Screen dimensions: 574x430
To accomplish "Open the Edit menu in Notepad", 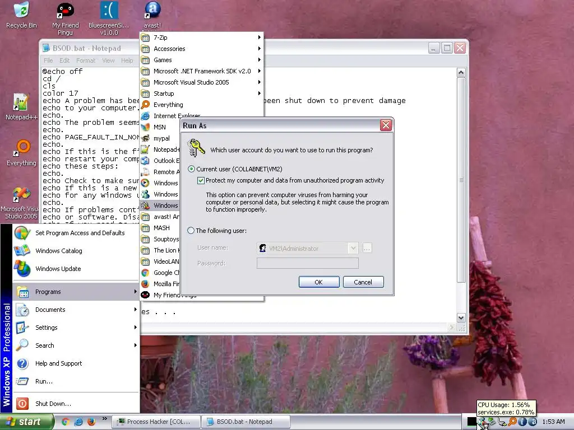I will (x=64, y=60).
